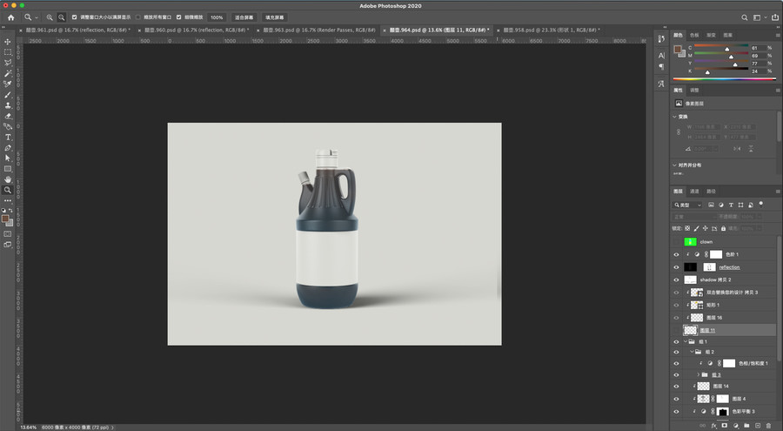Screen dimensions: 783x431
Task: Click create new group folder icon
Action: pyautogui.click(x=746, y=426)
